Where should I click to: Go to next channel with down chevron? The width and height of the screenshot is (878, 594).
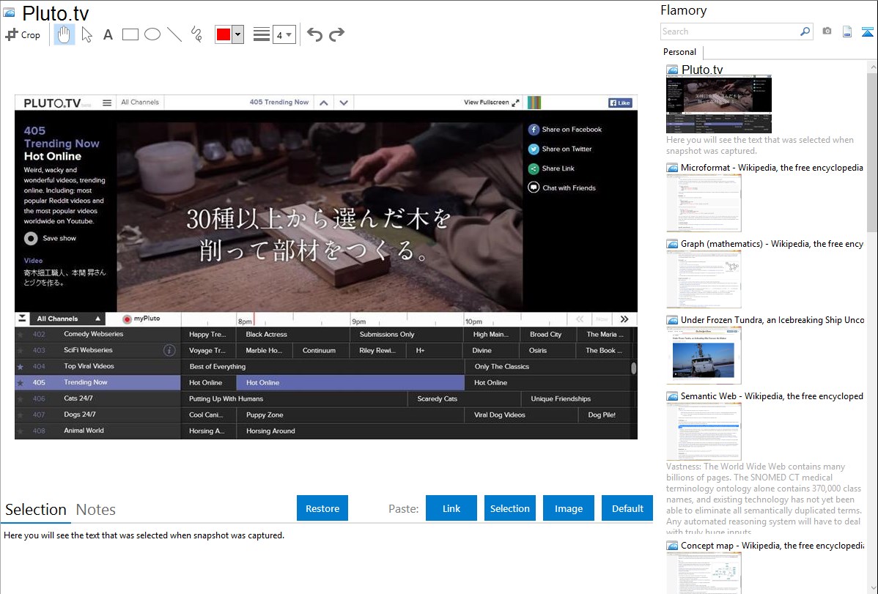pos(344,103)
